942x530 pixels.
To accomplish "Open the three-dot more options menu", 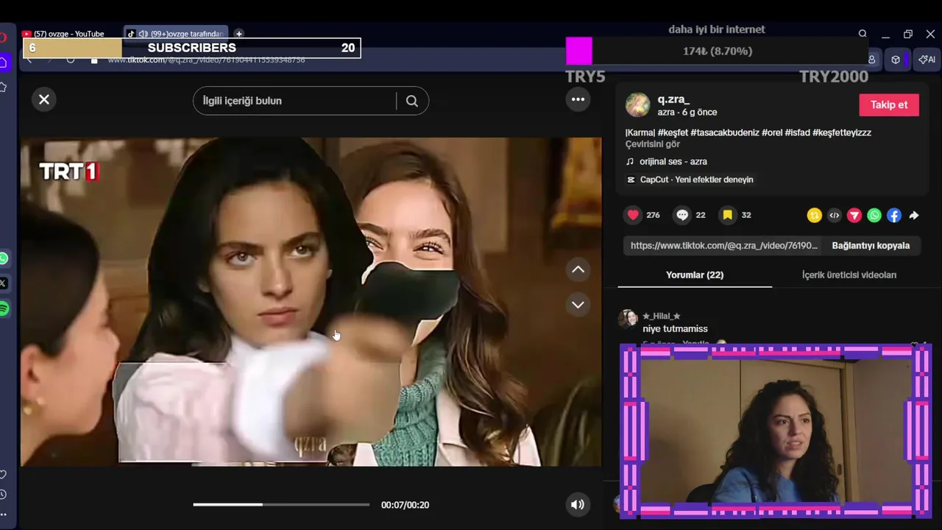I will point(578,99).
